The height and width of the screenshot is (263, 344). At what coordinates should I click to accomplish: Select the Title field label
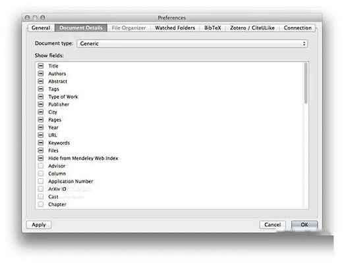pos(53,66)
